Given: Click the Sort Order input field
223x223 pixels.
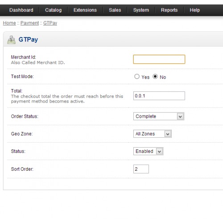Looking at the screenshot, I should point(141,169).
